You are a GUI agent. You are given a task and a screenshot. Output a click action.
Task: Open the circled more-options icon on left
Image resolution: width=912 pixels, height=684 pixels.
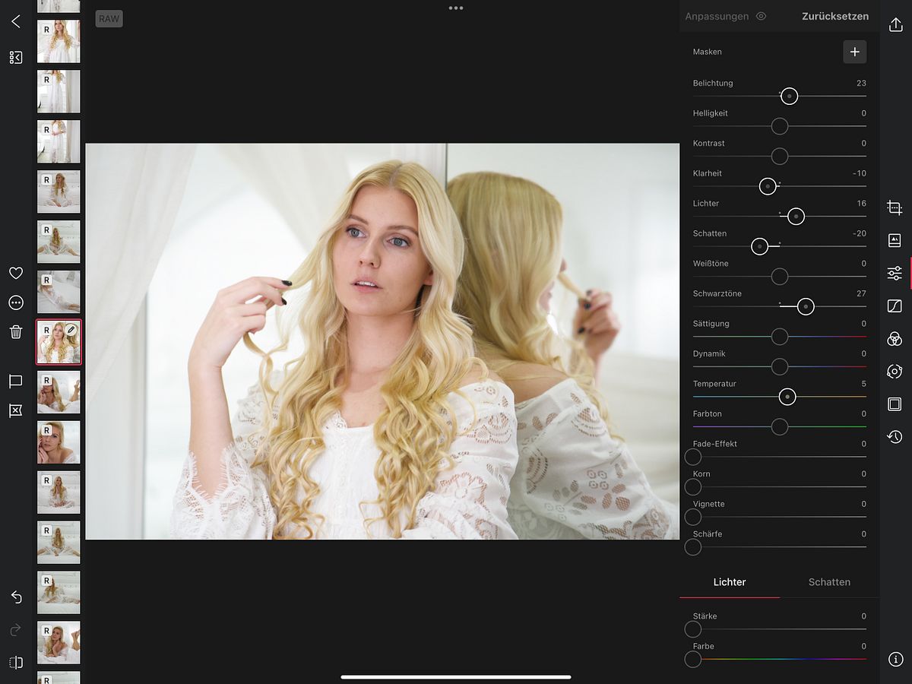pyautogui.click(x=16, y=302)
